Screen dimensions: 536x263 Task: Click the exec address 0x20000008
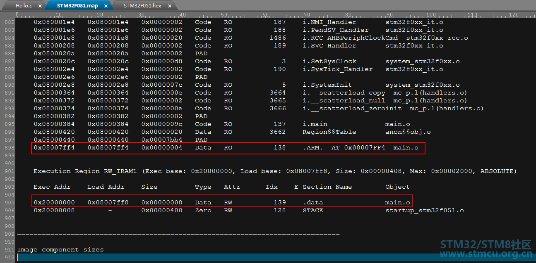[x=54, y=211]
